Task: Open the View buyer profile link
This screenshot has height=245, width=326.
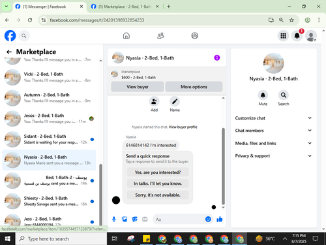Action: [x=183, y=127]
